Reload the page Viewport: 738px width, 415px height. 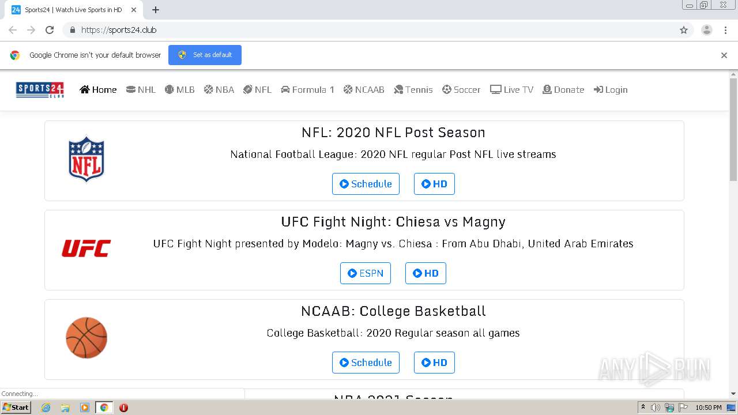click(50, 30)
